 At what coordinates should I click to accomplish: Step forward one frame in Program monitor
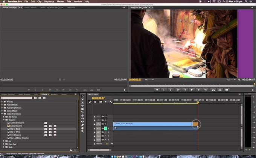[x=198, y=90]
